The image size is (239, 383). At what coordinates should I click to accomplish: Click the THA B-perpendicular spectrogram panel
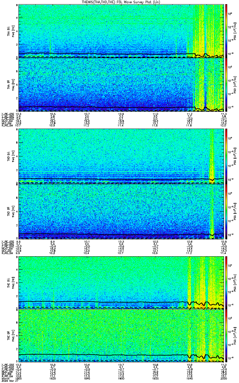click(121, 31)
